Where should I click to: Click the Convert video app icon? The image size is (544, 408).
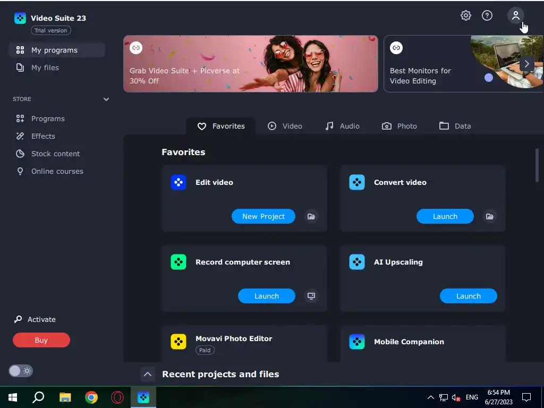coord(356,182)
